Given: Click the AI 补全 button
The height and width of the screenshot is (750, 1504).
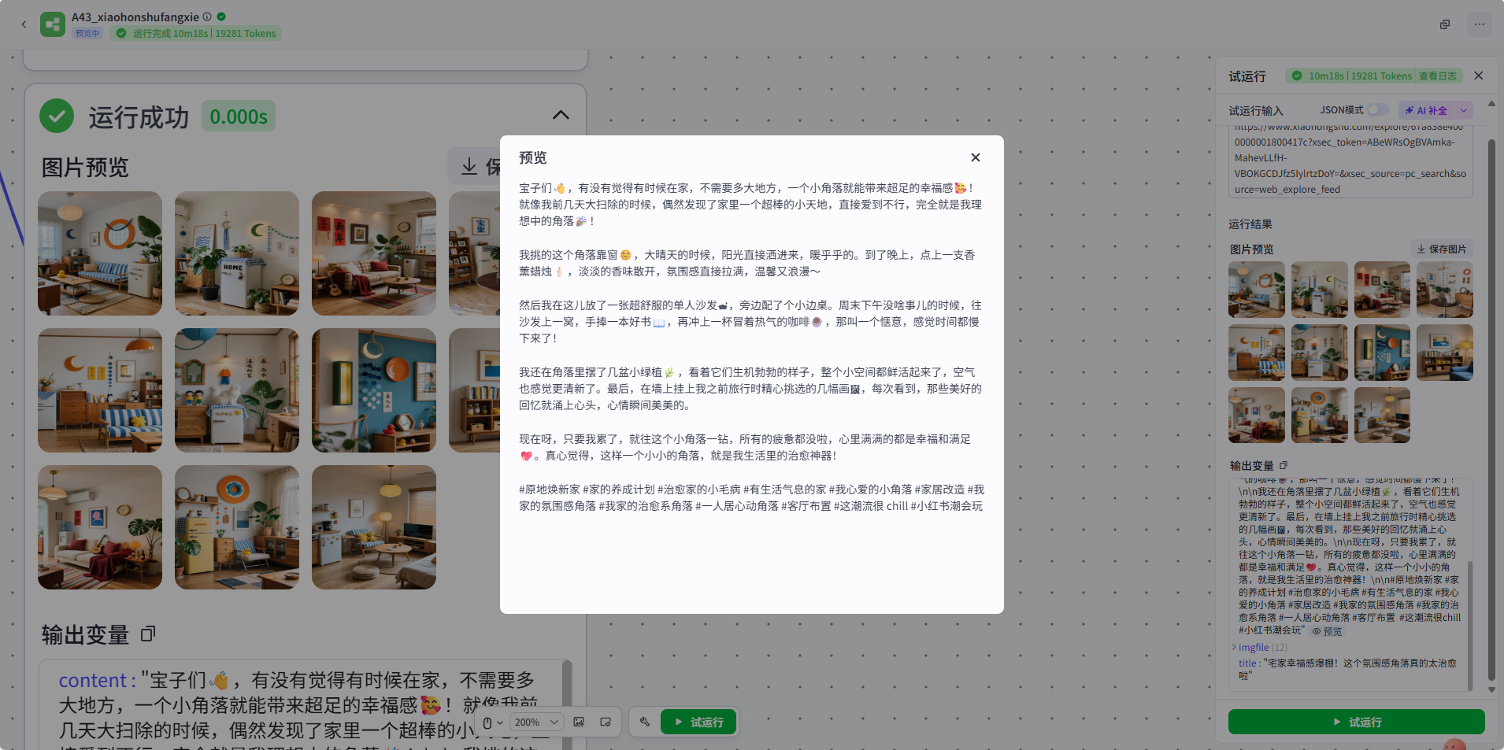Looking at the screenshot, I should coord(1427,110).
